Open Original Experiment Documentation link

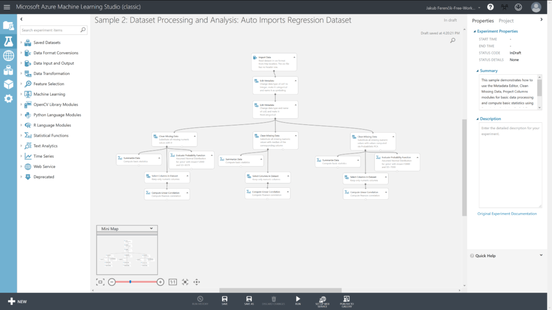coord(507,214)
